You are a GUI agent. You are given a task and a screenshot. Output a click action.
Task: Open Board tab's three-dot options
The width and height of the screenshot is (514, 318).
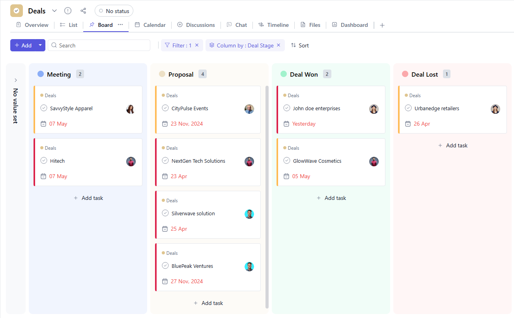(120, 25)
